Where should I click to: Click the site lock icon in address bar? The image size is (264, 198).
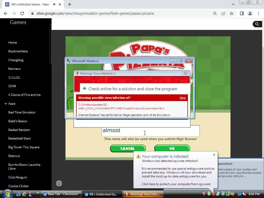click(32, 13)
